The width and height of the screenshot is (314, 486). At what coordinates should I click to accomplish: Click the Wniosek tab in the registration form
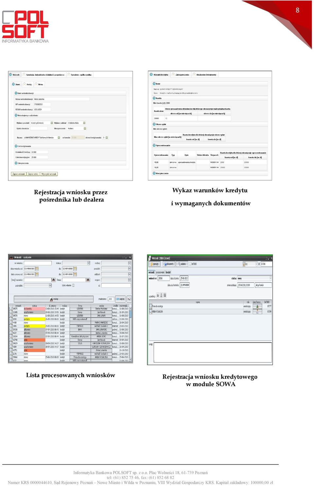coord(15,75)
